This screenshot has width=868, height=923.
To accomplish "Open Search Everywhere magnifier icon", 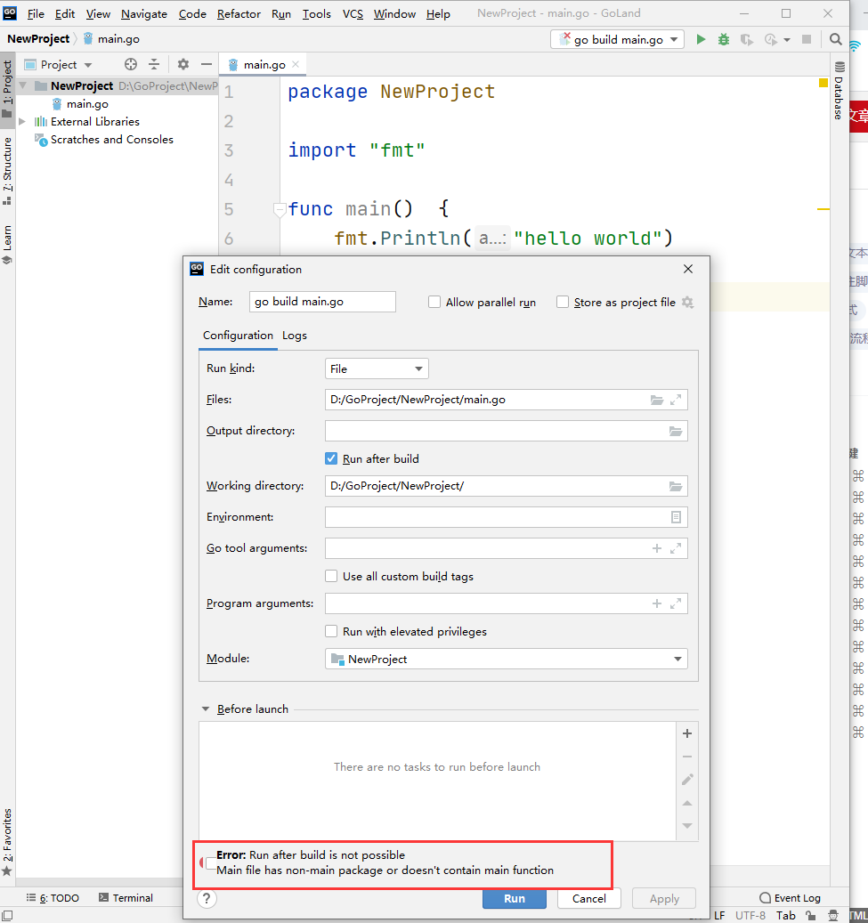I will point(836,39).
